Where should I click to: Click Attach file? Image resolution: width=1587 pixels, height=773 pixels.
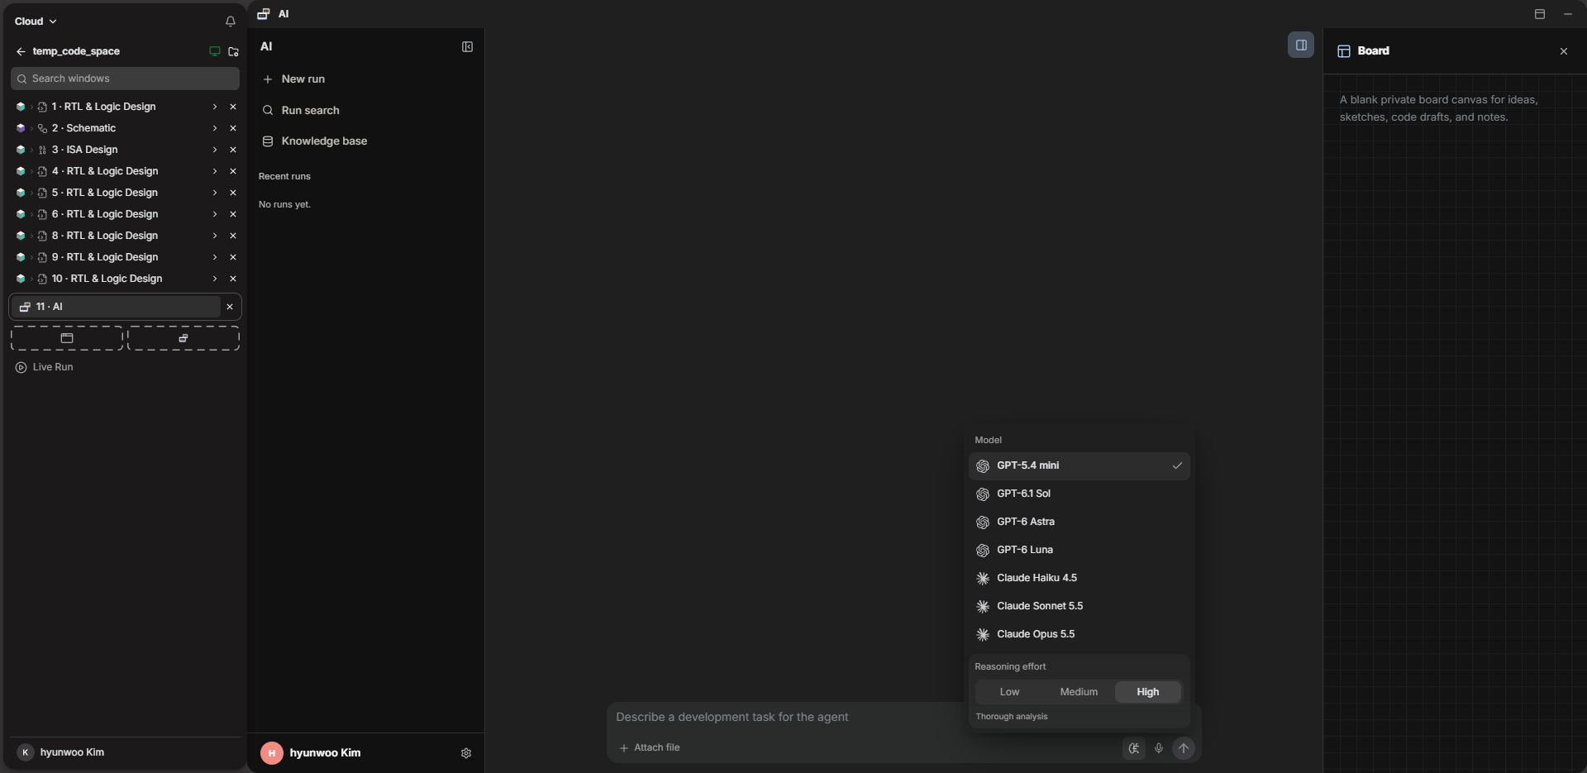point(650,748)
